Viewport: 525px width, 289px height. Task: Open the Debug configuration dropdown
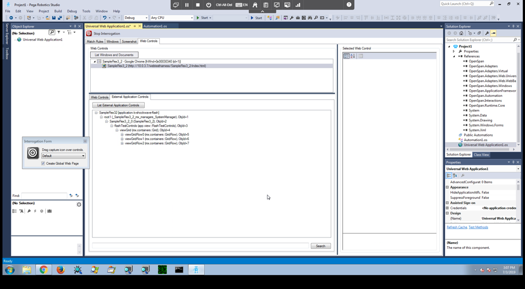[136, 18]
